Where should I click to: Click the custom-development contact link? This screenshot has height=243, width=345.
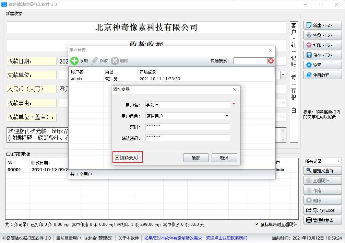(195, 238)
